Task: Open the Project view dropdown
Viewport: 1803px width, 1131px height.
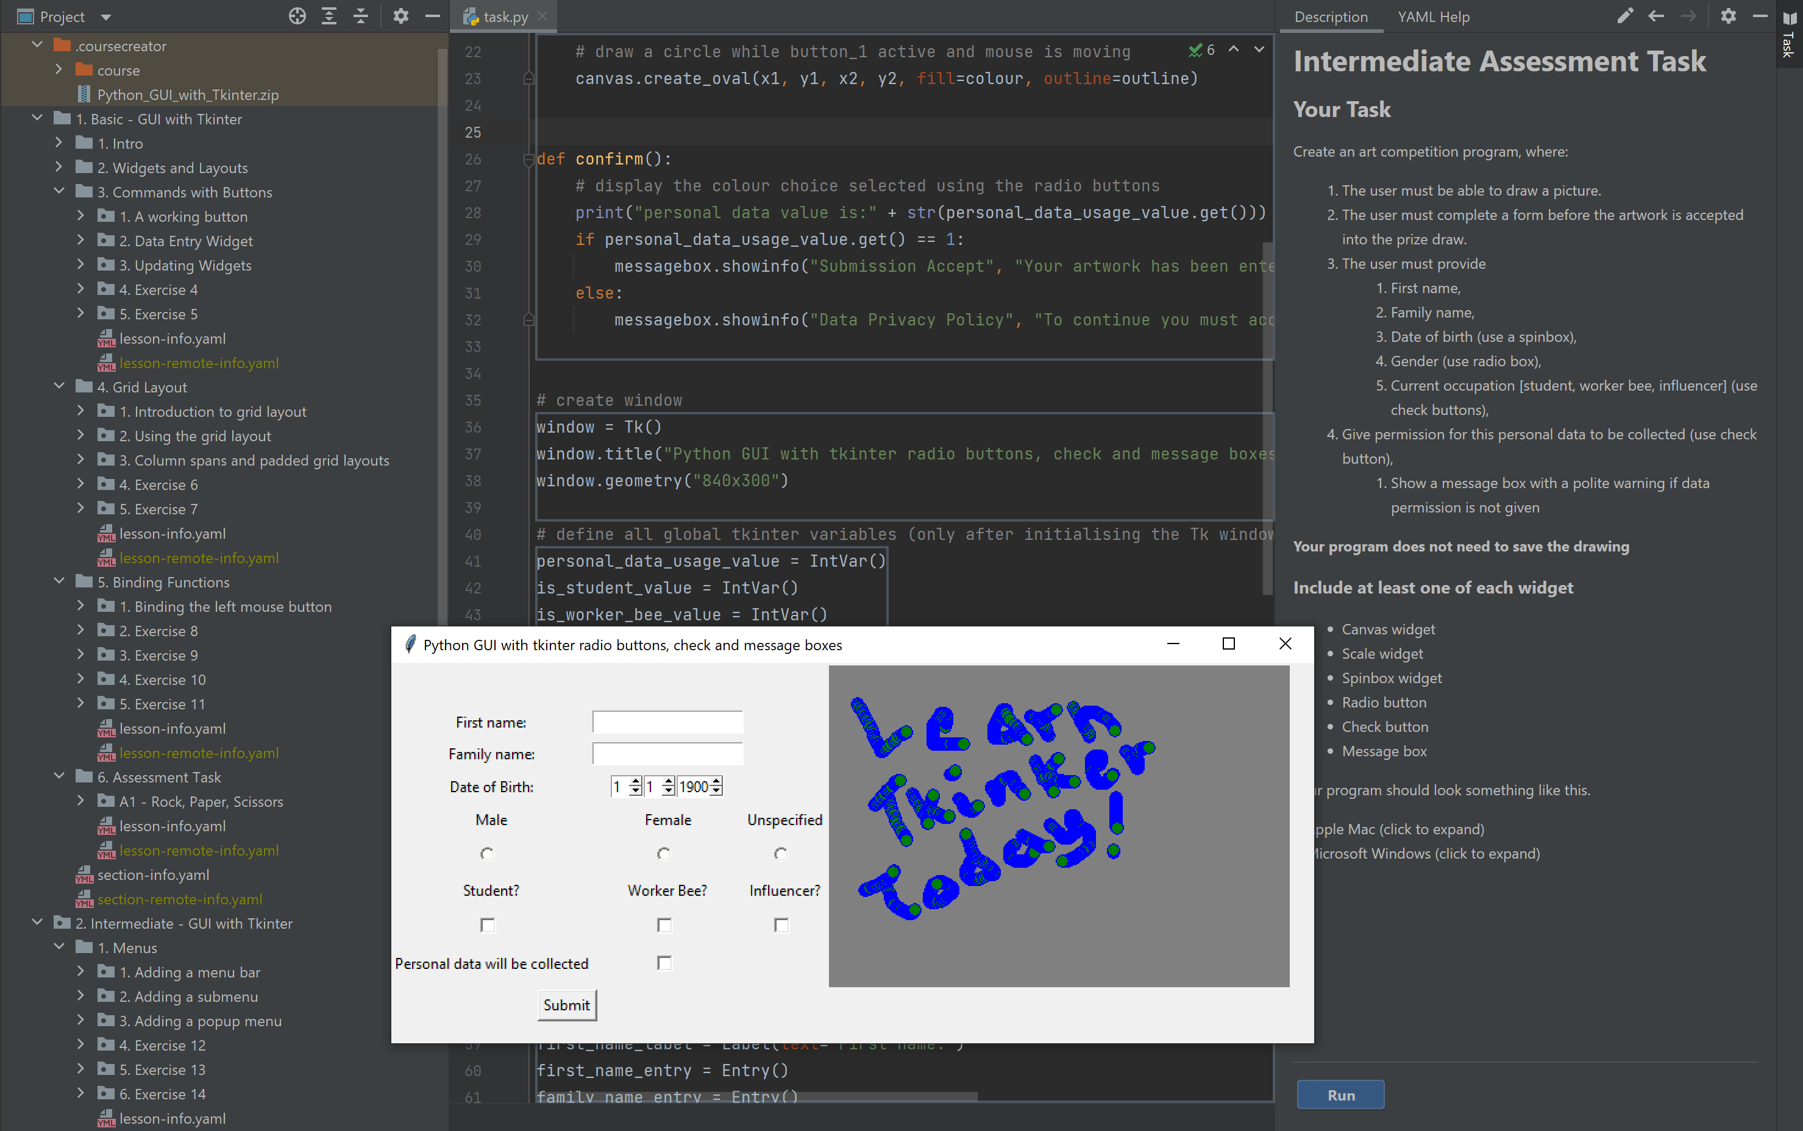Action: [107, 16]
